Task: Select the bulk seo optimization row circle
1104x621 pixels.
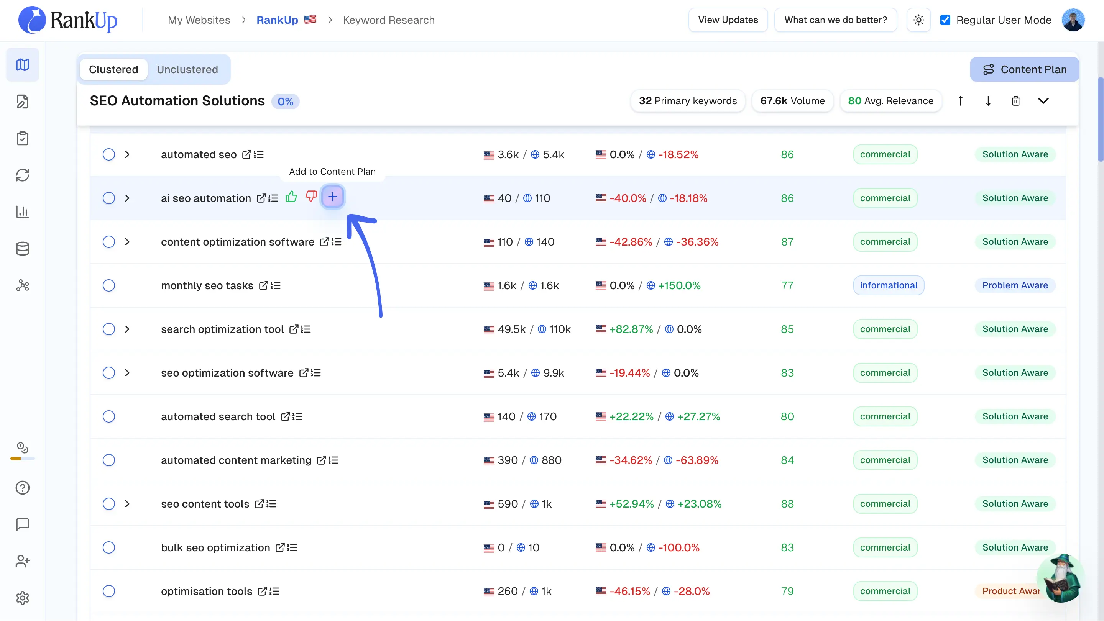Action: pyautogui.click(x=109, y=548)
